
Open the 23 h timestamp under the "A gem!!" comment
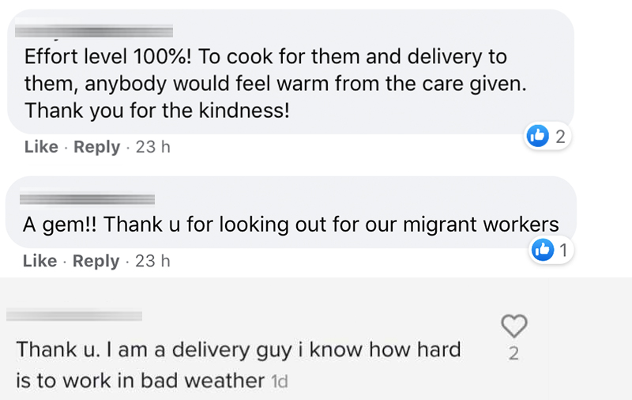tap(153, 261)
